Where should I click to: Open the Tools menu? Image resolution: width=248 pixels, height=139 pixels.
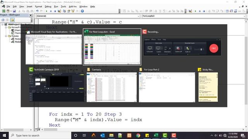coord(63,7)
